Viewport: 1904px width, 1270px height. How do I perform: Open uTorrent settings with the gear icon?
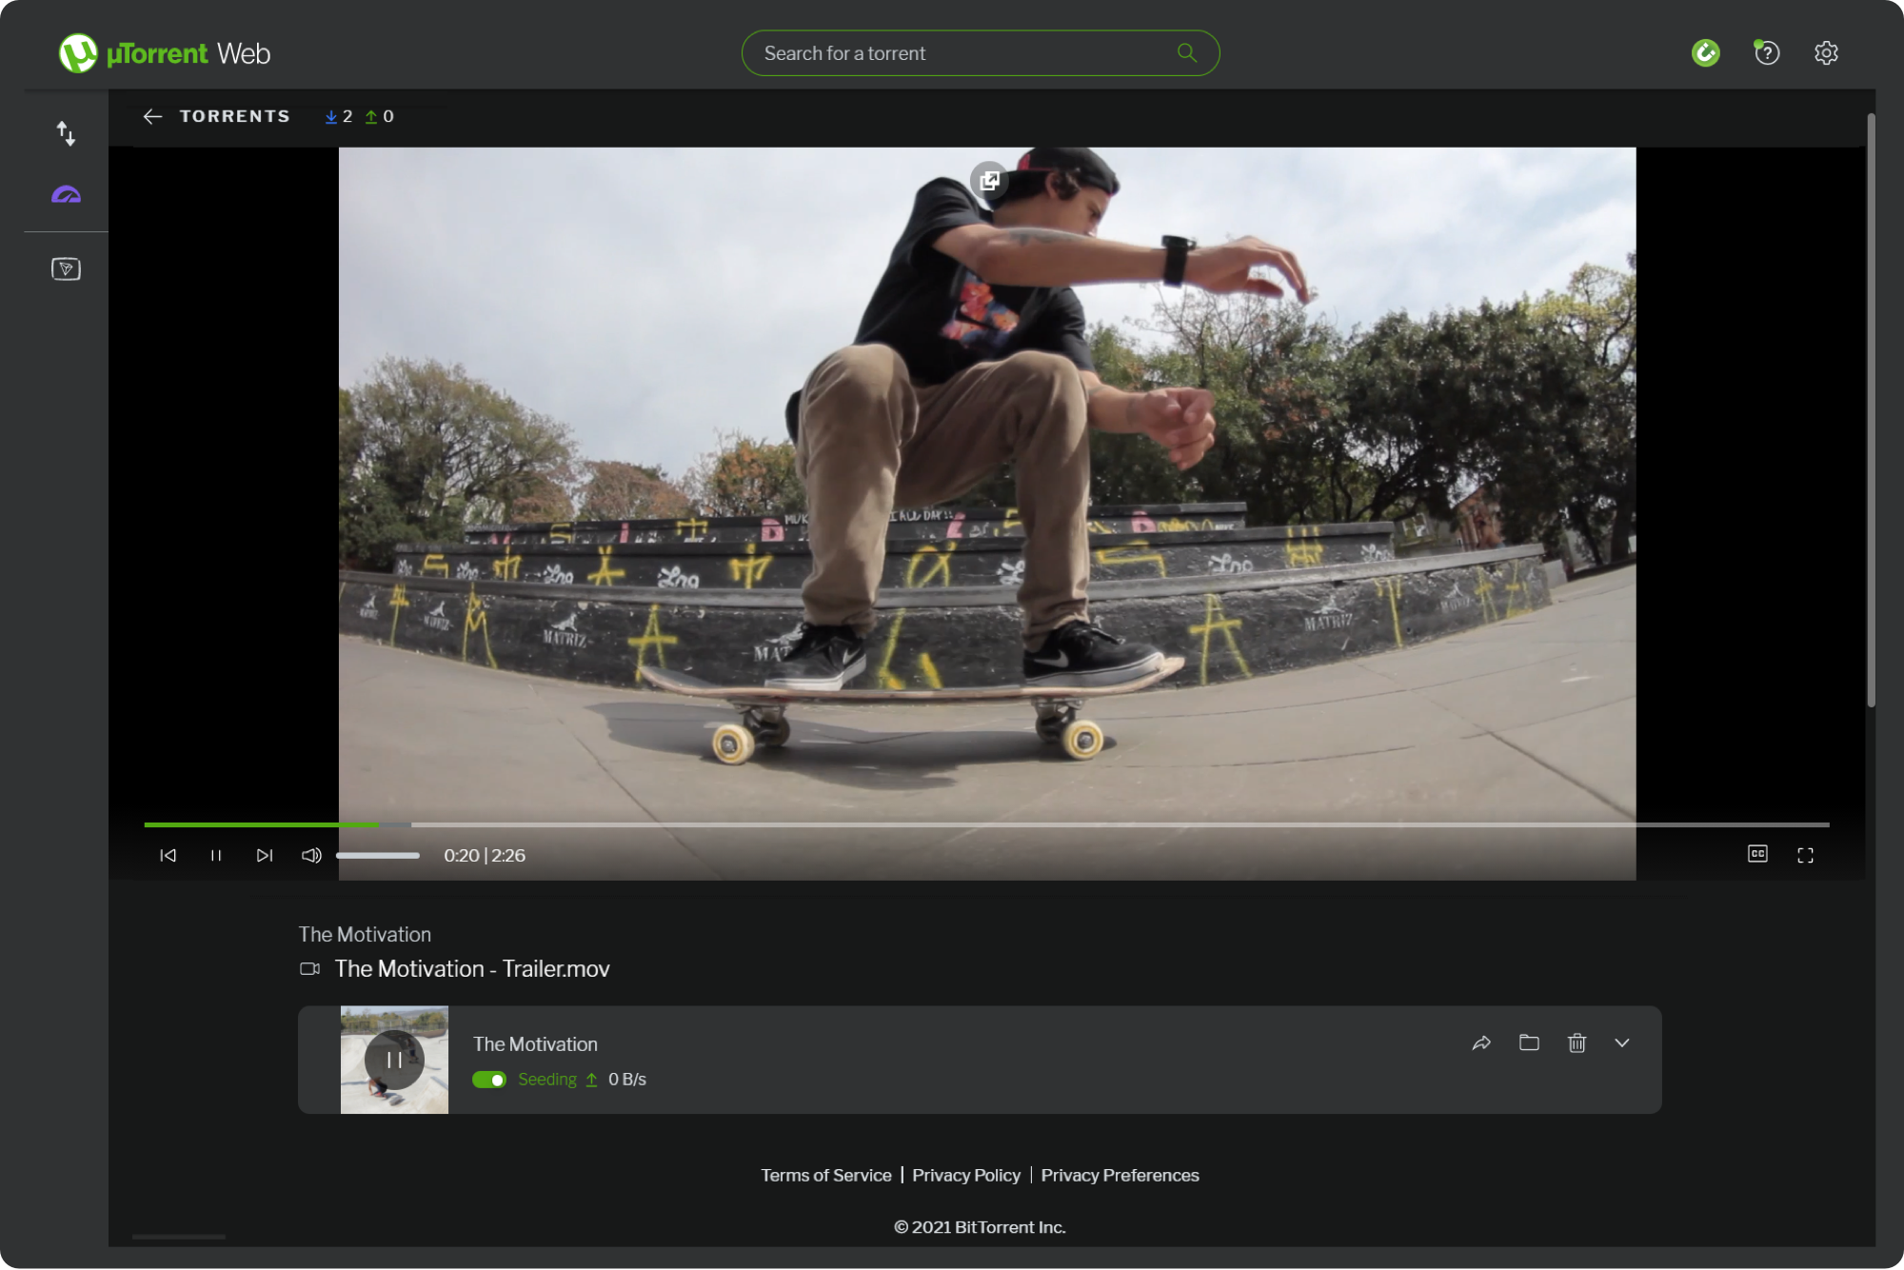1825,52
